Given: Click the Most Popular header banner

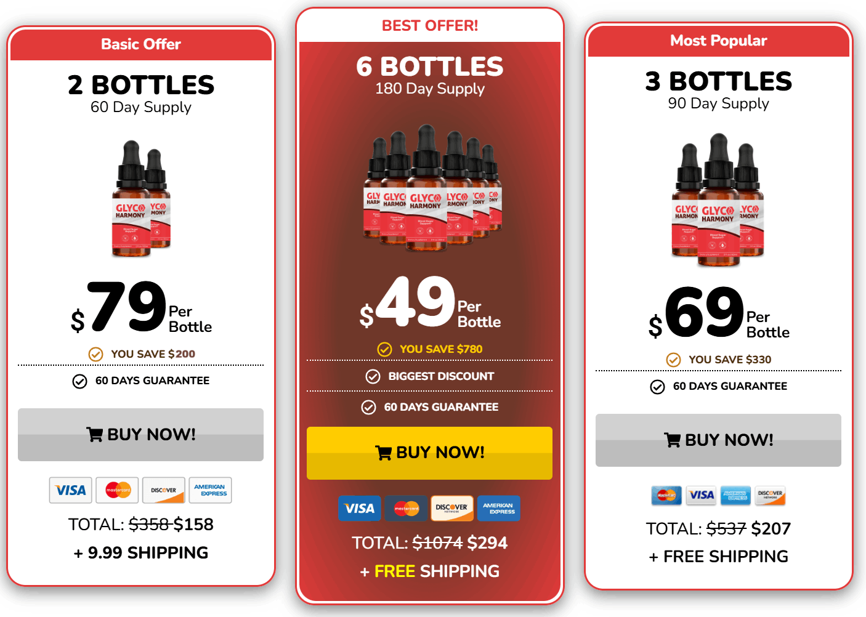Looking at the screenshot, I should pyautogui.click(x=719, y=41).
